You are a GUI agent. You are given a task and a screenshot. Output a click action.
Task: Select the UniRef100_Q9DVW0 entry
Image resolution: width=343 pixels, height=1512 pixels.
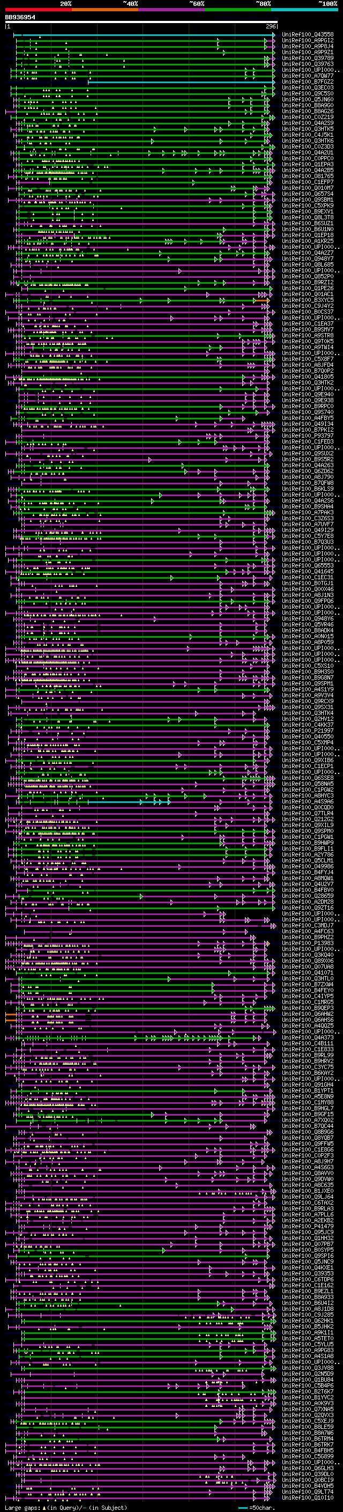click(x=307, y=1179)
